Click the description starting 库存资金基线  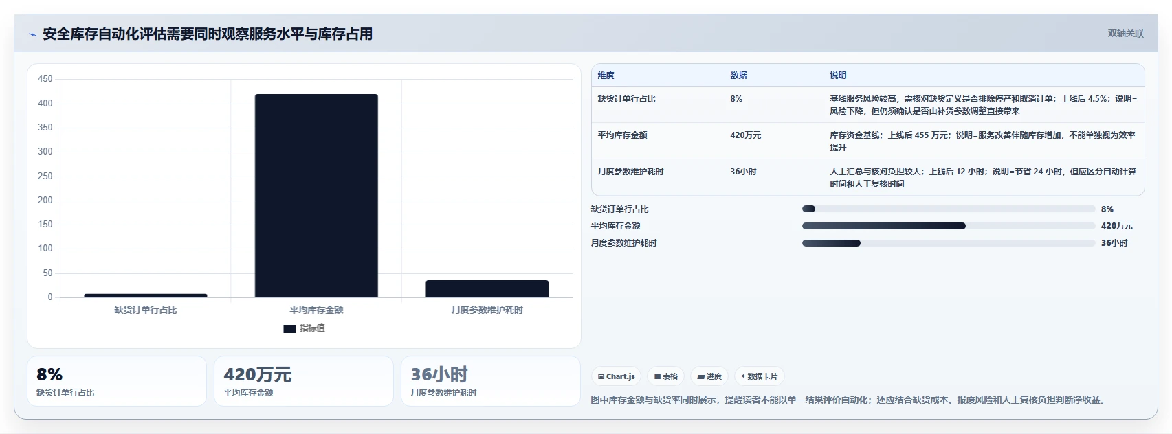(982, 141)
